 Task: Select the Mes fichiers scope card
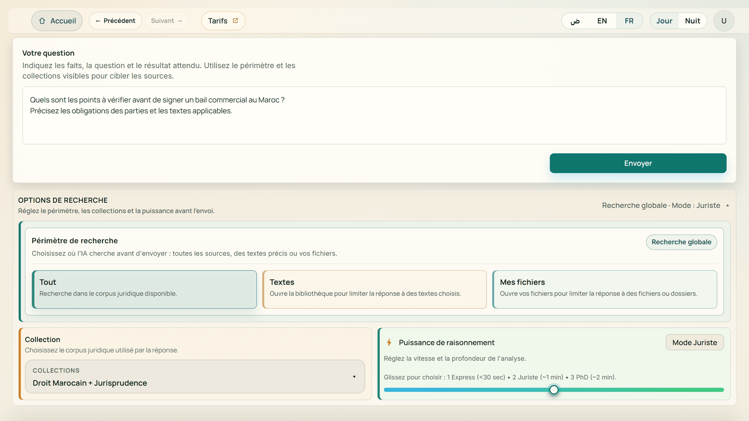click(x=605, y=289)
